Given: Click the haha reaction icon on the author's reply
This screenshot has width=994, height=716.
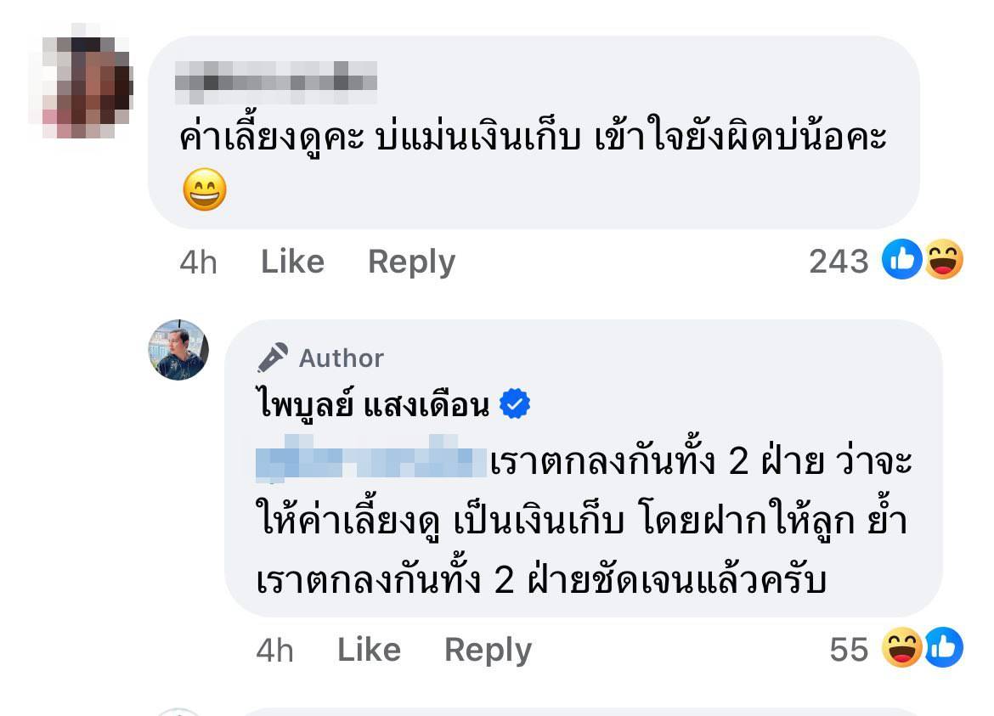Looking at the screenshot, I should tap(903, 648).
